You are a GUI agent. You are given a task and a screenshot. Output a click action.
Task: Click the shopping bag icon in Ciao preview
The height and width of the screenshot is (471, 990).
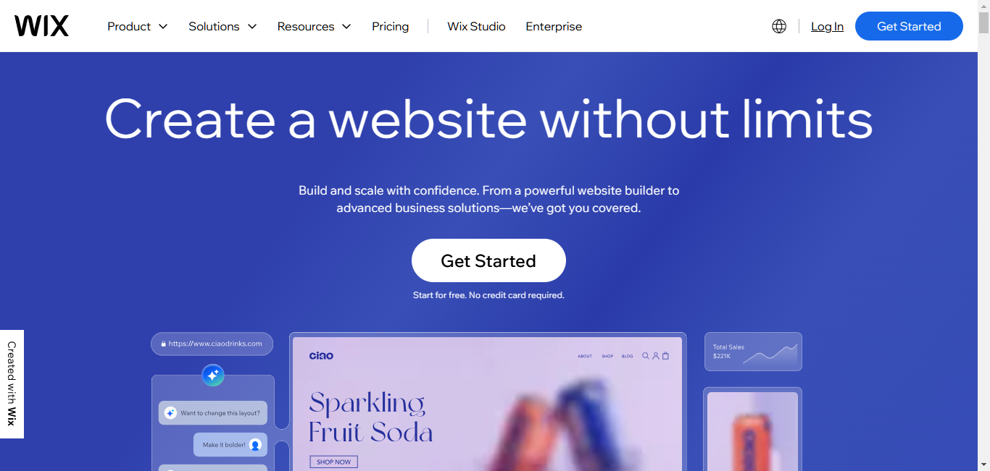pos(665,355)
